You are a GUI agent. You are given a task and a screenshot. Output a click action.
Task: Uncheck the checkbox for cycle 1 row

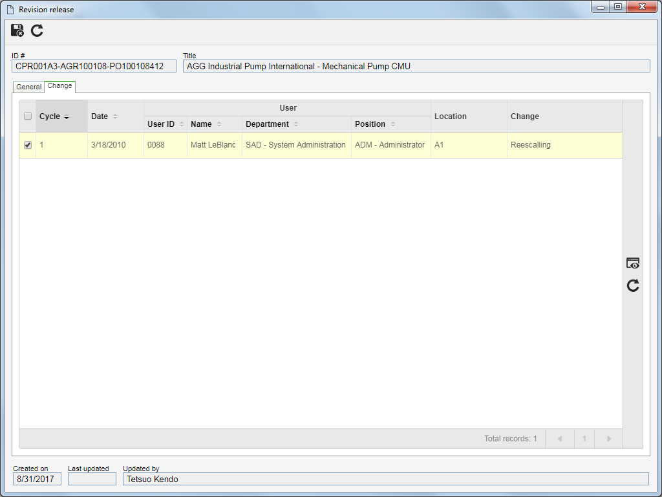[x=28, y=145]
